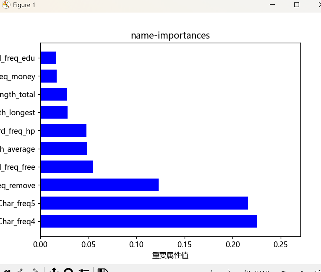Save the figure with the floppy icon
The image size is (321, 272).
click(102, 270)
